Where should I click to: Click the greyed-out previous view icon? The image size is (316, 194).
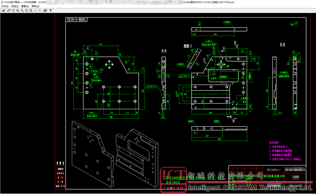35,10
